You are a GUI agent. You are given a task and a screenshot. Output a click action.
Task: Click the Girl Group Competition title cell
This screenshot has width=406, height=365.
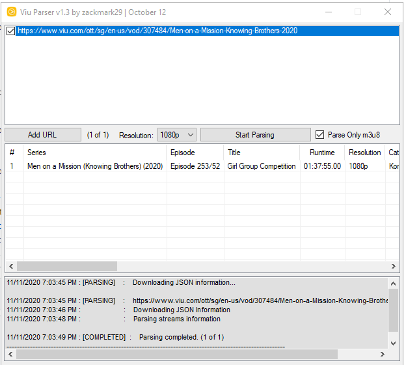click(x=262, y=166)
